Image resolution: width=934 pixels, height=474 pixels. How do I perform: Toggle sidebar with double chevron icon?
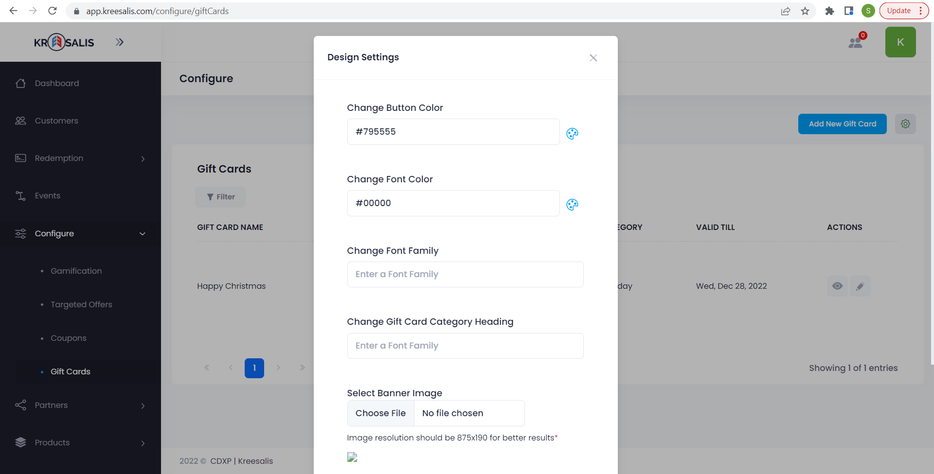point(119,42)
